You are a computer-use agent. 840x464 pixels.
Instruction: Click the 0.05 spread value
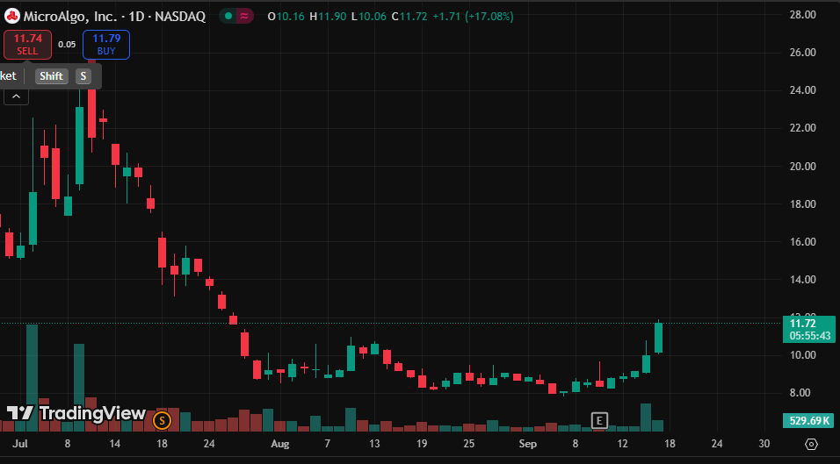point(67,45)
